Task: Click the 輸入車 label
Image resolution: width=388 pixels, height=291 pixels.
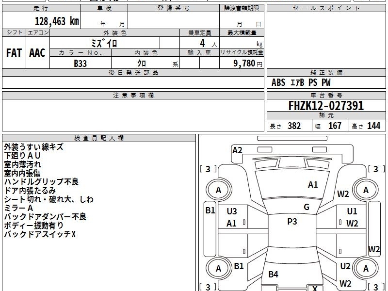Action: (x=199, y=53)
